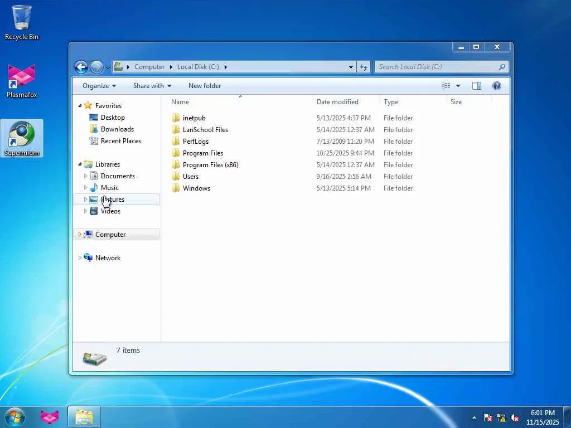
Task: Open address bar previous locations dropdown
Action: click(351, 67)
